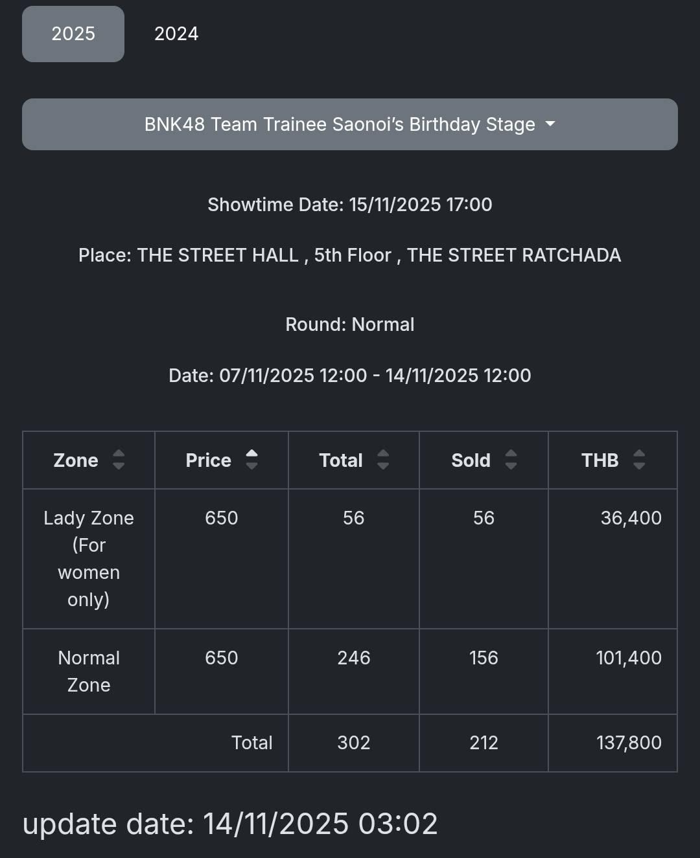The height and width of the screenshot is (858, 700).
Task: Click the Price column sort arrows
Action: pos(251,460)
